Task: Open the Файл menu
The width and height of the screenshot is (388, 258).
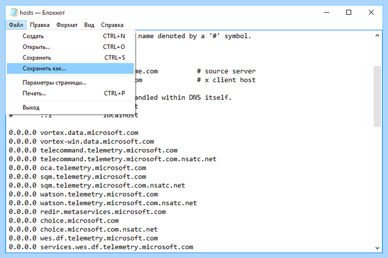Action: (x=16, y=25)
